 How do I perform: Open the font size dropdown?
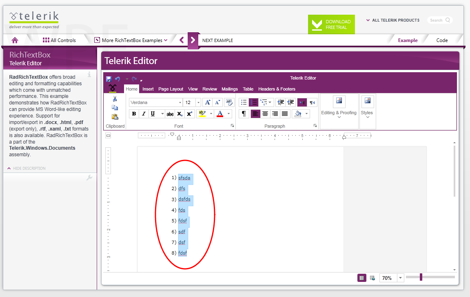coord(198,102)
